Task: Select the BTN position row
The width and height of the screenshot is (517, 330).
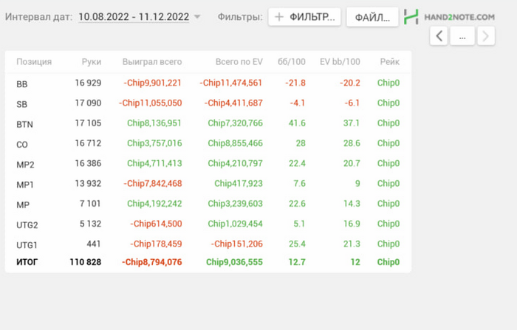Action: 208,123
